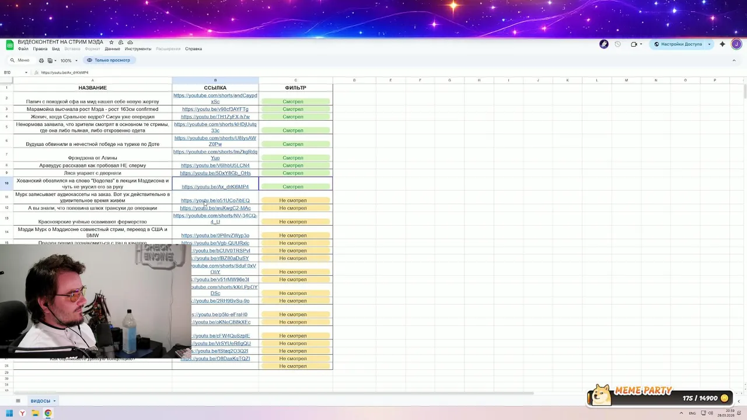Open the Данные menu
Image resolution: width=747 pixels, height=420 pixels.
tap(113, 49)
